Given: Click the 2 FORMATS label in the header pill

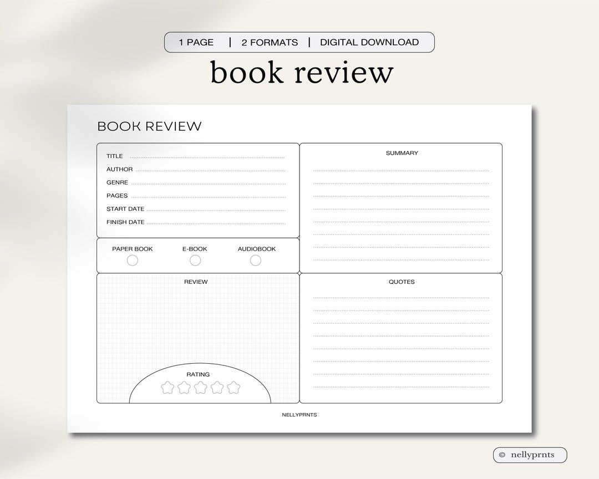Looking at the screenshot, I should tap(270, 42).
